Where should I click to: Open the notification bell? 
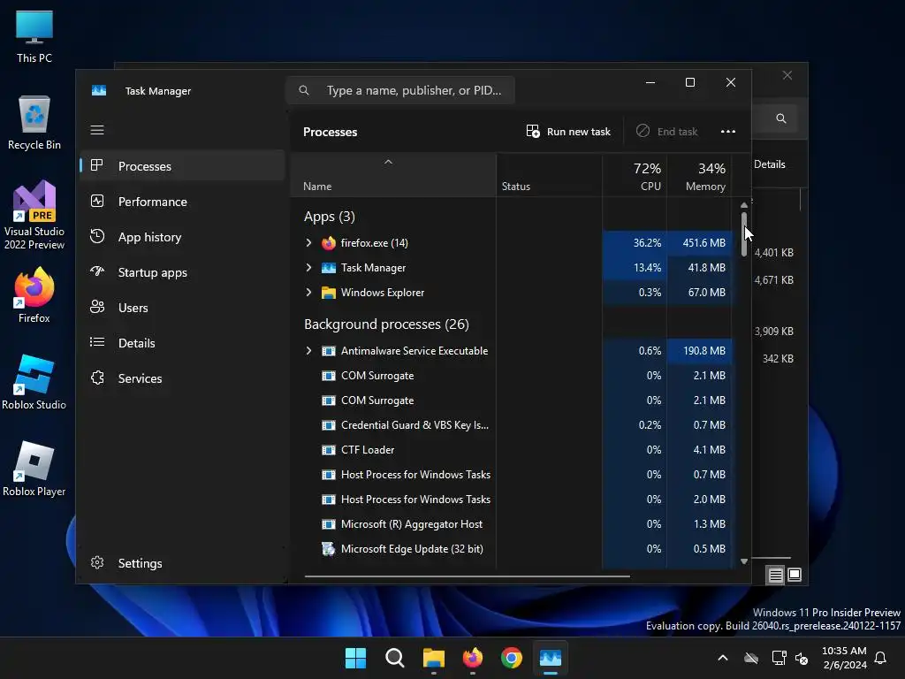pyautogui.click(x=880, y=658)
